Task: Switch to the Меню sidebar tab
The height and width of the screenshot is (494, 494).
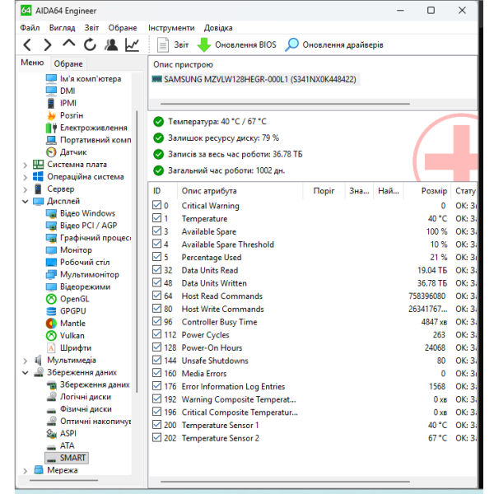Action: 32,63
